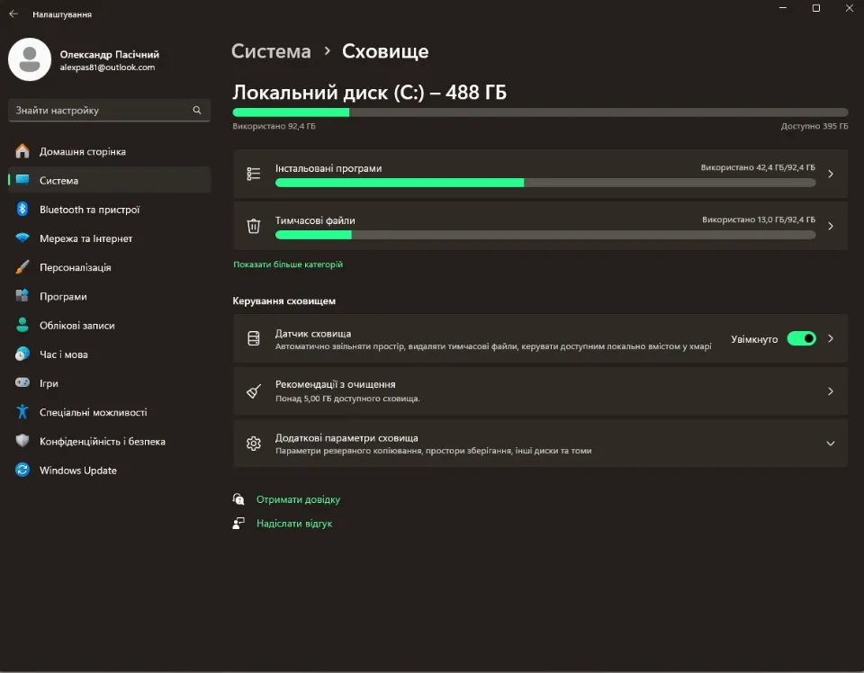Expand Додаткові параметри сховища section

coord(830,444)
